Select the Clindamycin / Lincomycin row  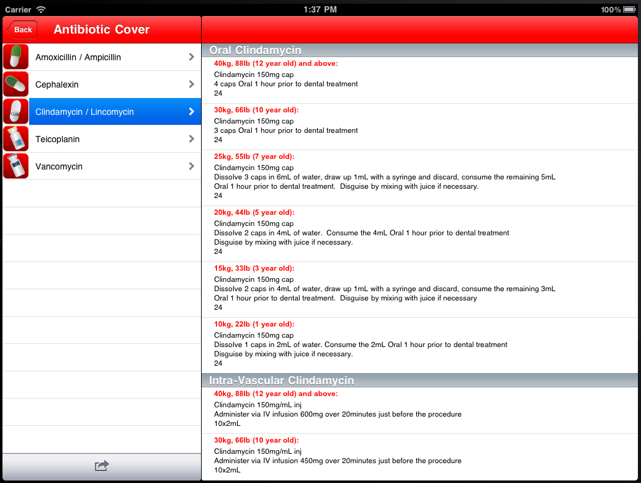tap(102, 112)
